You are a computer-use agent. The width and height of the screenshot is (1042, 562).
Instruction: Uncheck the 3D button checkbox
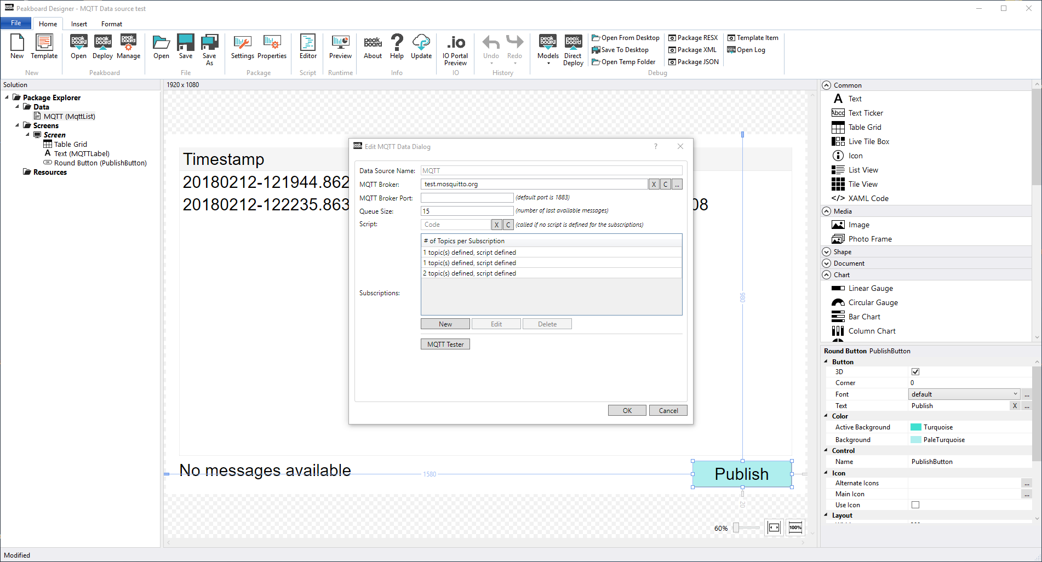tap(915, 372)
